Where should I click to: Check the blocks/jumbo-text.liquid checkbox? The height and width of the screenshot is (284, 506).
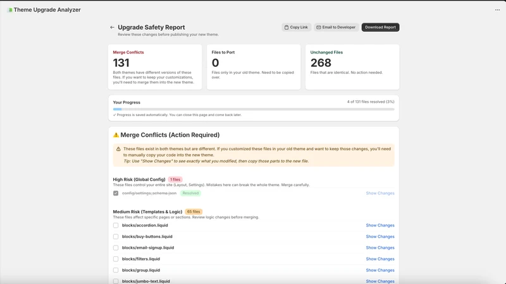[116, 281]
